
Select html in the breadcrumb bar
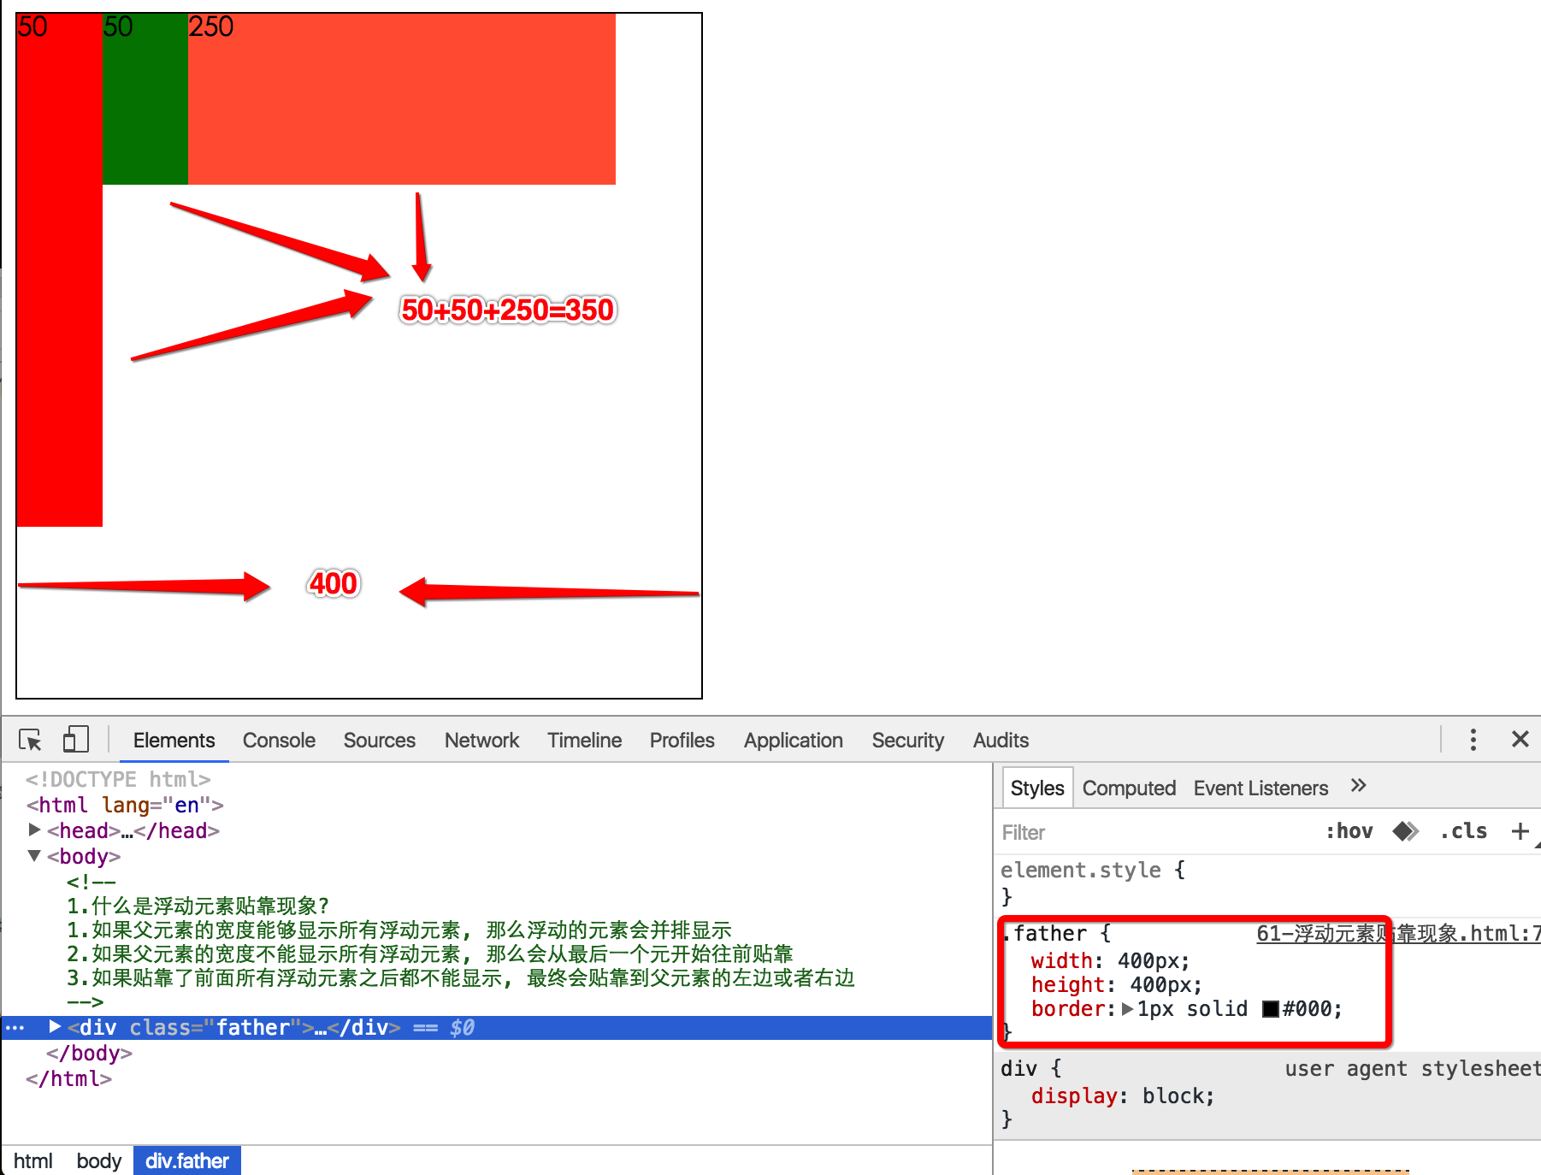33,1160
